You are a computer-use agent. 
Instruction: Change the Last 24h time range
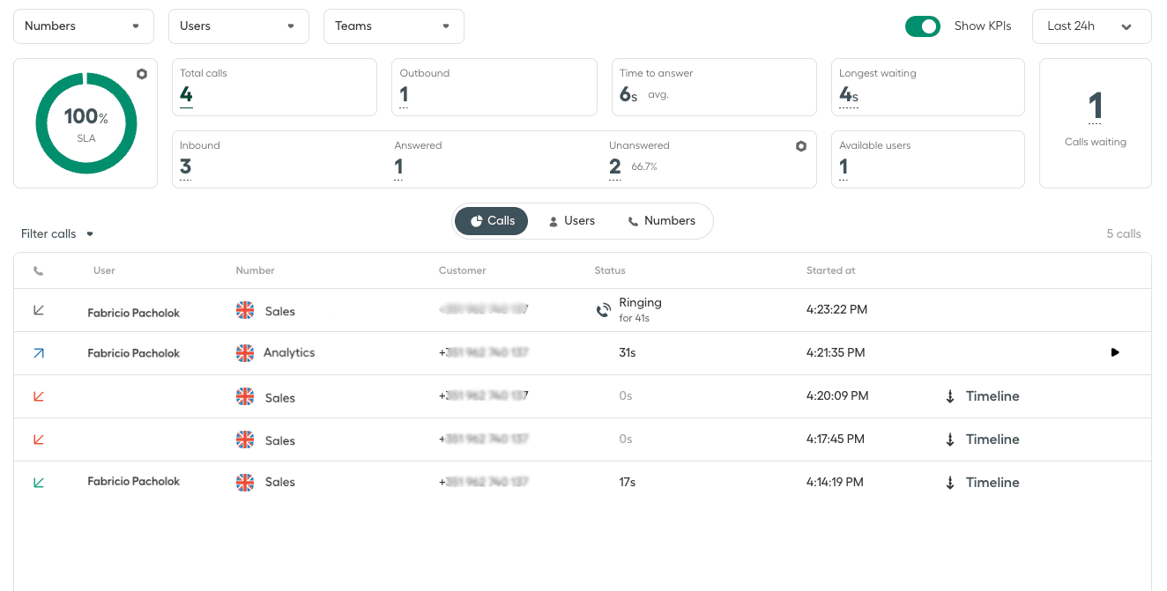coord(1091,26)
